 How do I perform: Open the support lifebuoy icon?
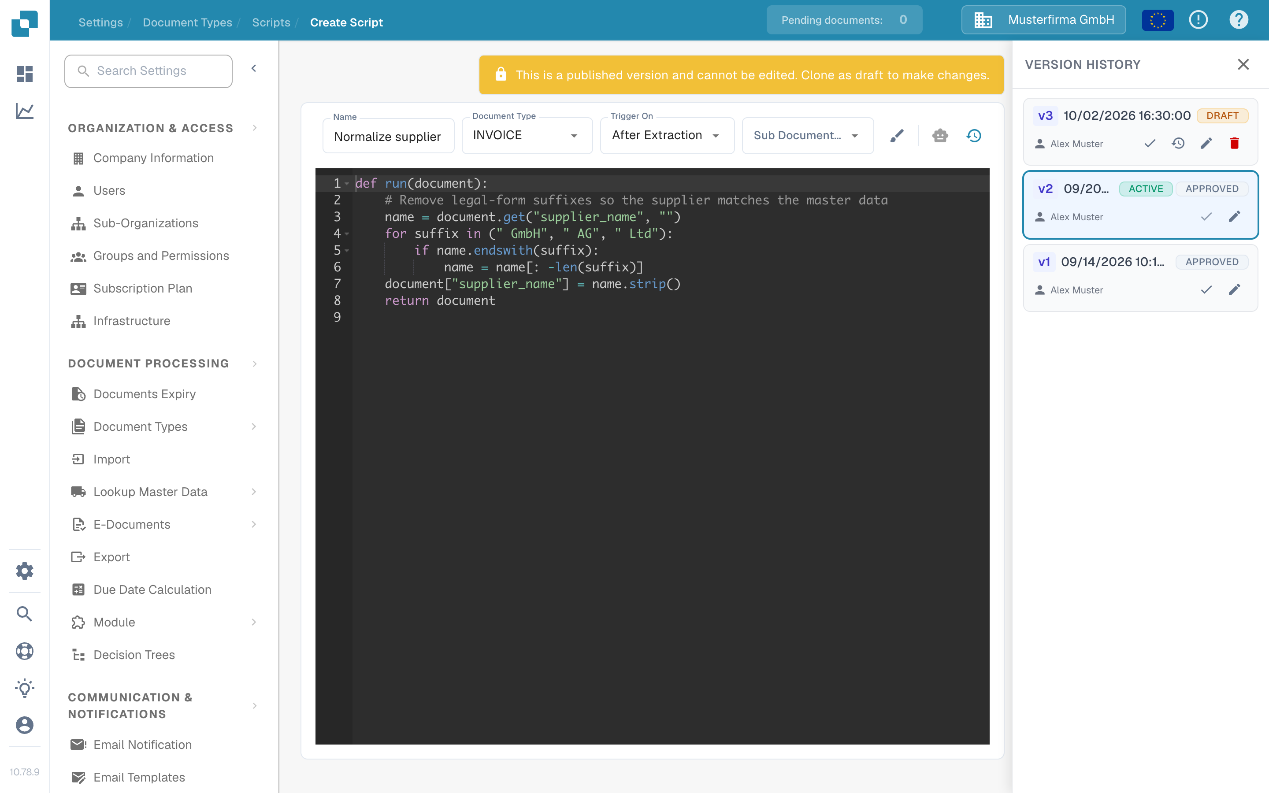(x=25, y=651)
